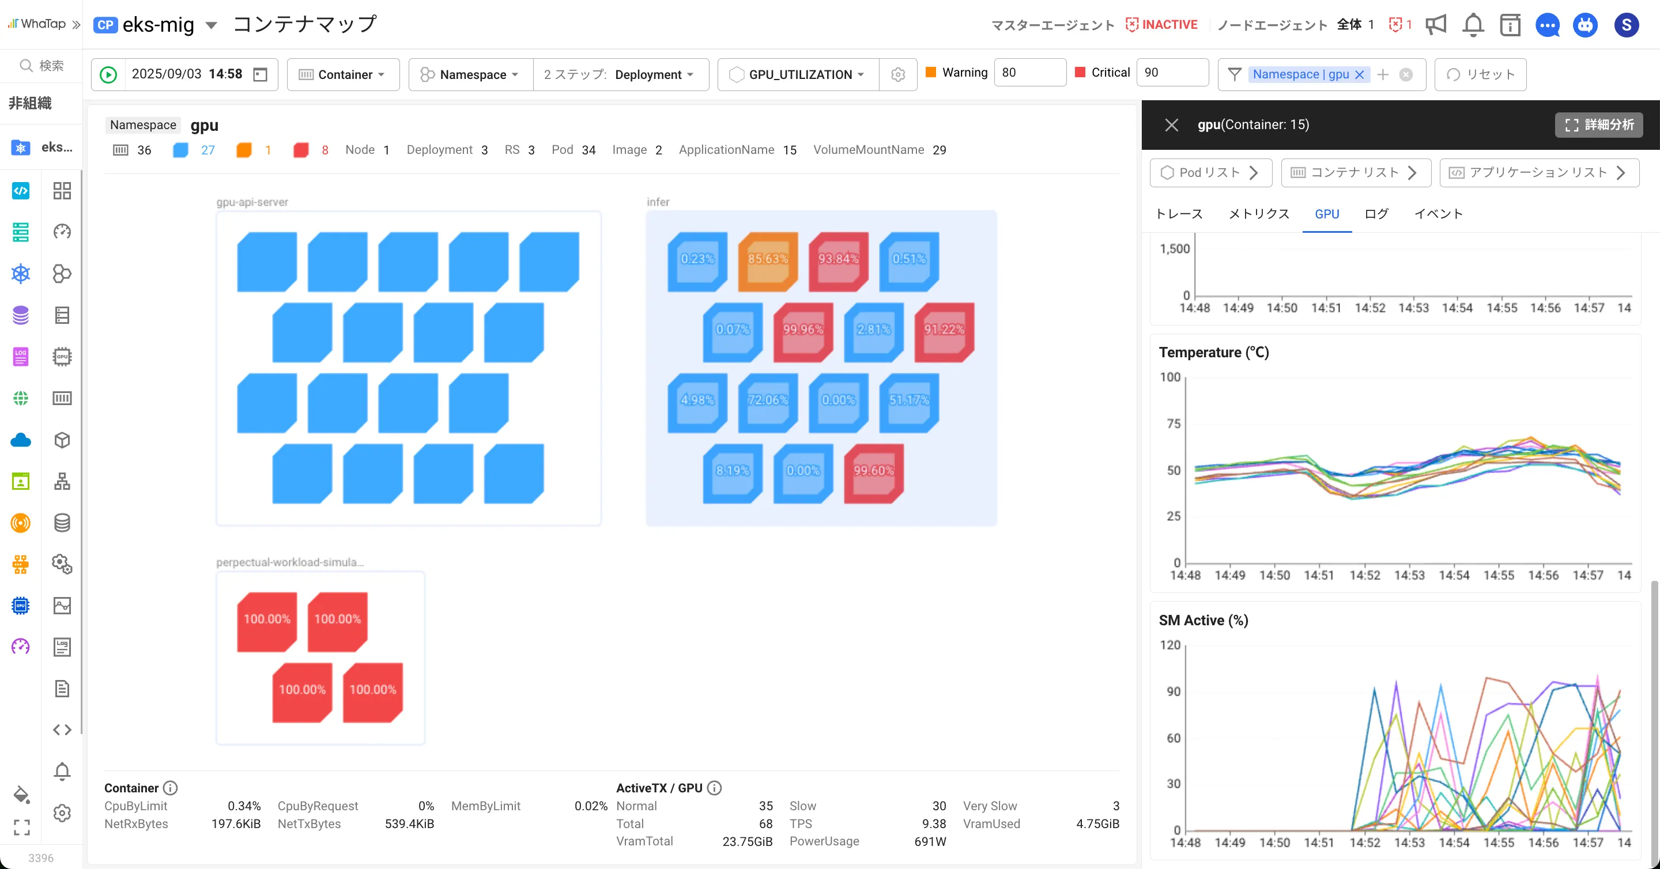Click the Kubernetes helm sidebar icon

21,274
